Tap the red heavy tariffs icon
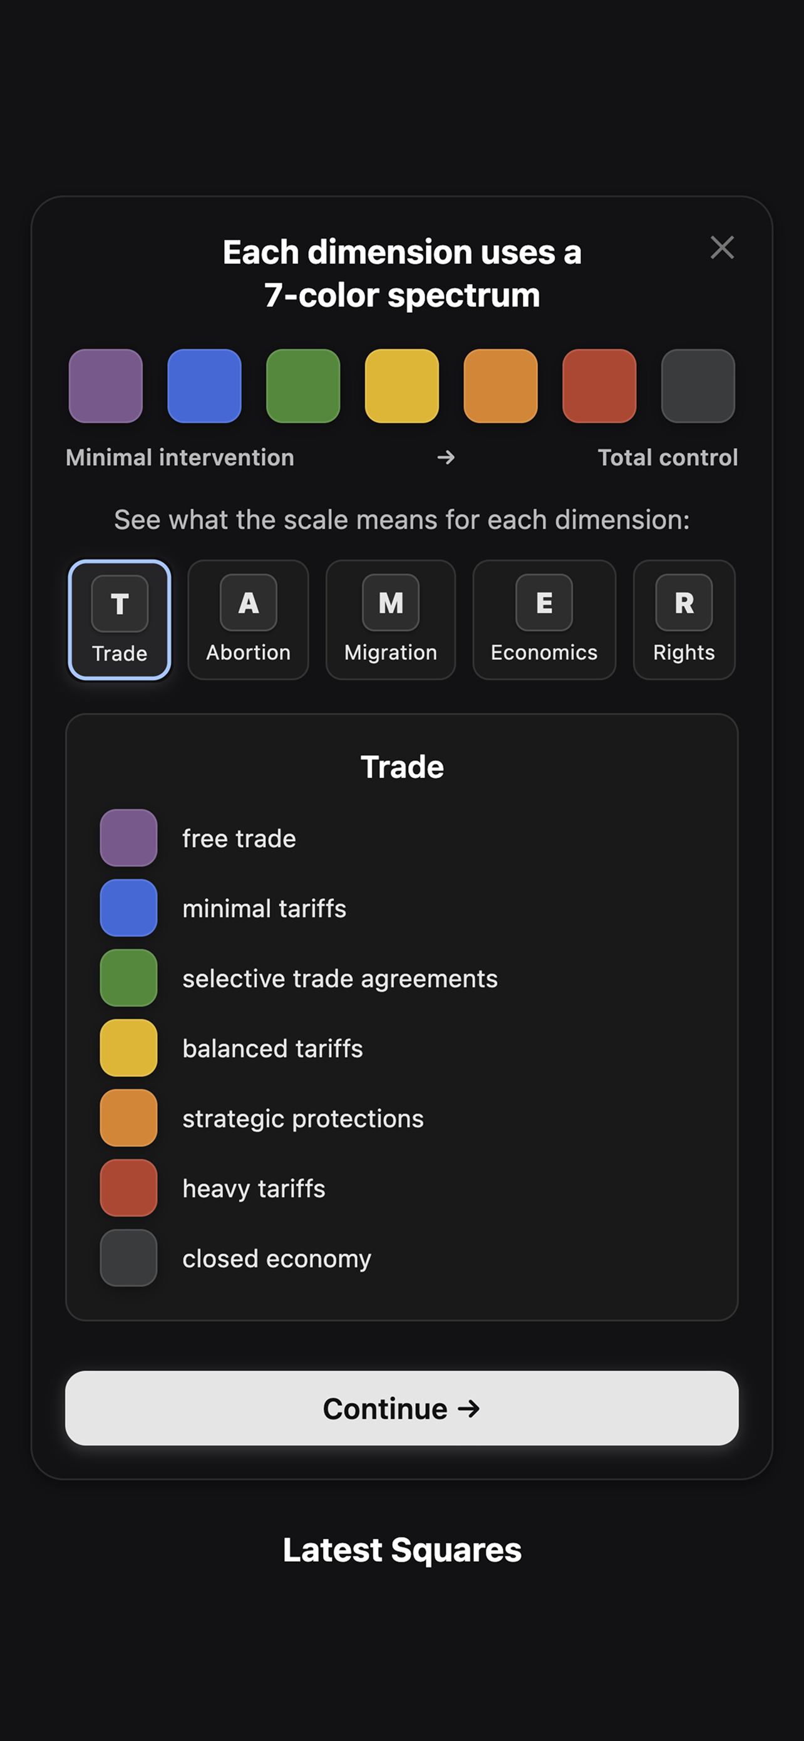Image resolution: width=804 pixels, height=1741 pixels. click(128, 1188)
